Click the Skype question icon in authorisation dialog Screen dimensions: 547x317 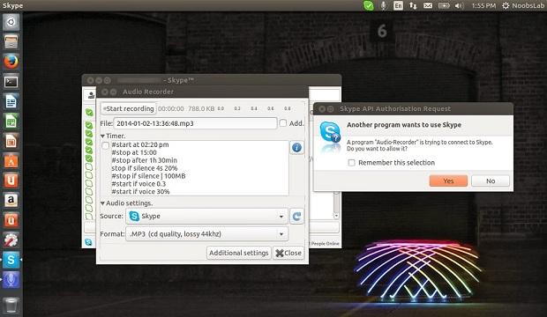(330, 133)
